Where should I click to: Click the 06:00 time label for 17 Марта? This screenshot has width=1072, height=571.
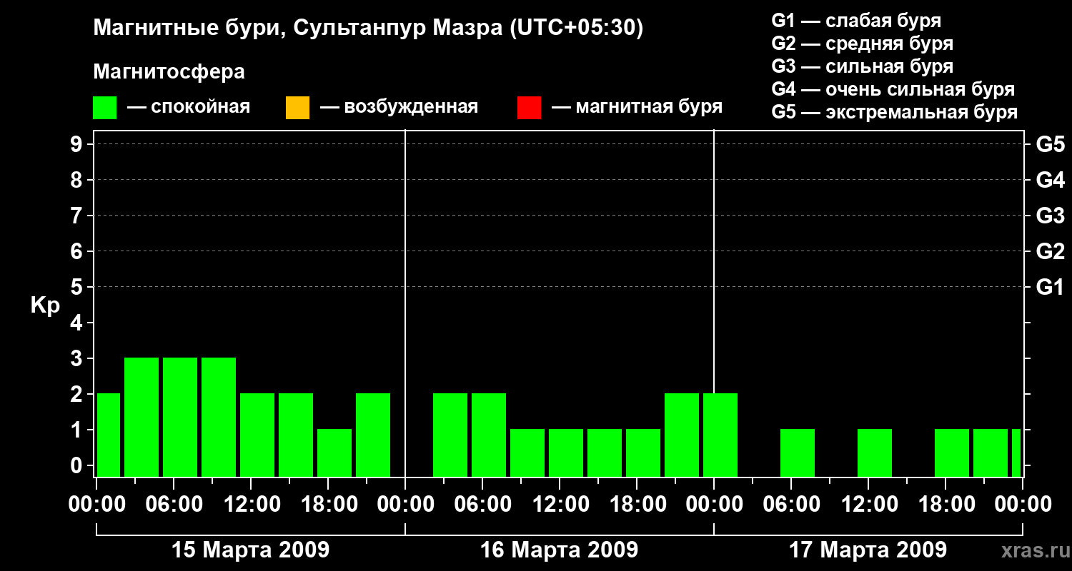point(791,505)
